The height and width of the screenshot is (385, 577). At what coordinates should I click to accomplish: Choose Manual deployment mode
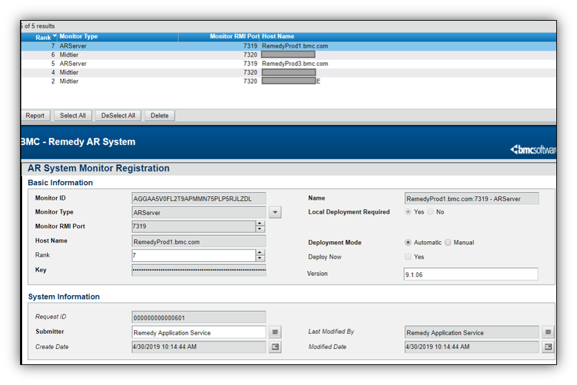tap(448, 242)
